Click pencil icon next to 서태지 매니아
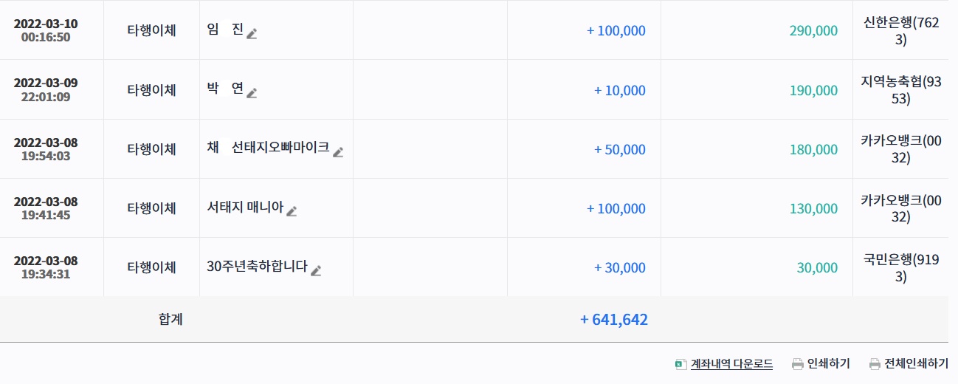958x384 pixels. click(292, 210)
